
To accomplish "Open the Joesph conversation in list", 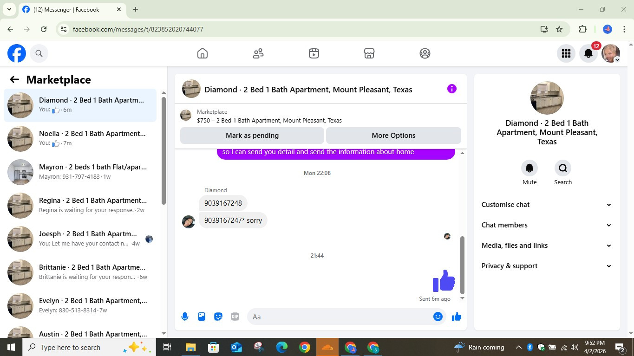I will (80, 239).
